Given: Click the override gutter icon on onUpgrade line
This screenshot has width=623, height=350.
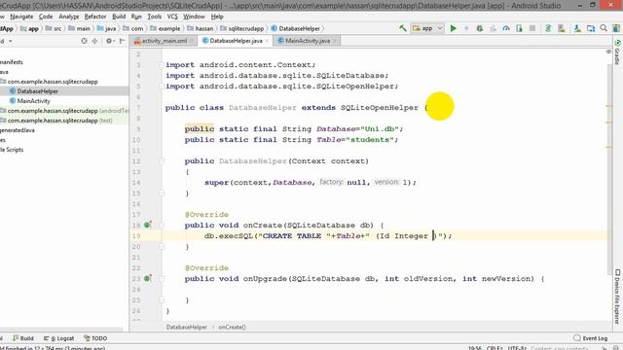Looking at the screenshot, I should coord(147,278).
